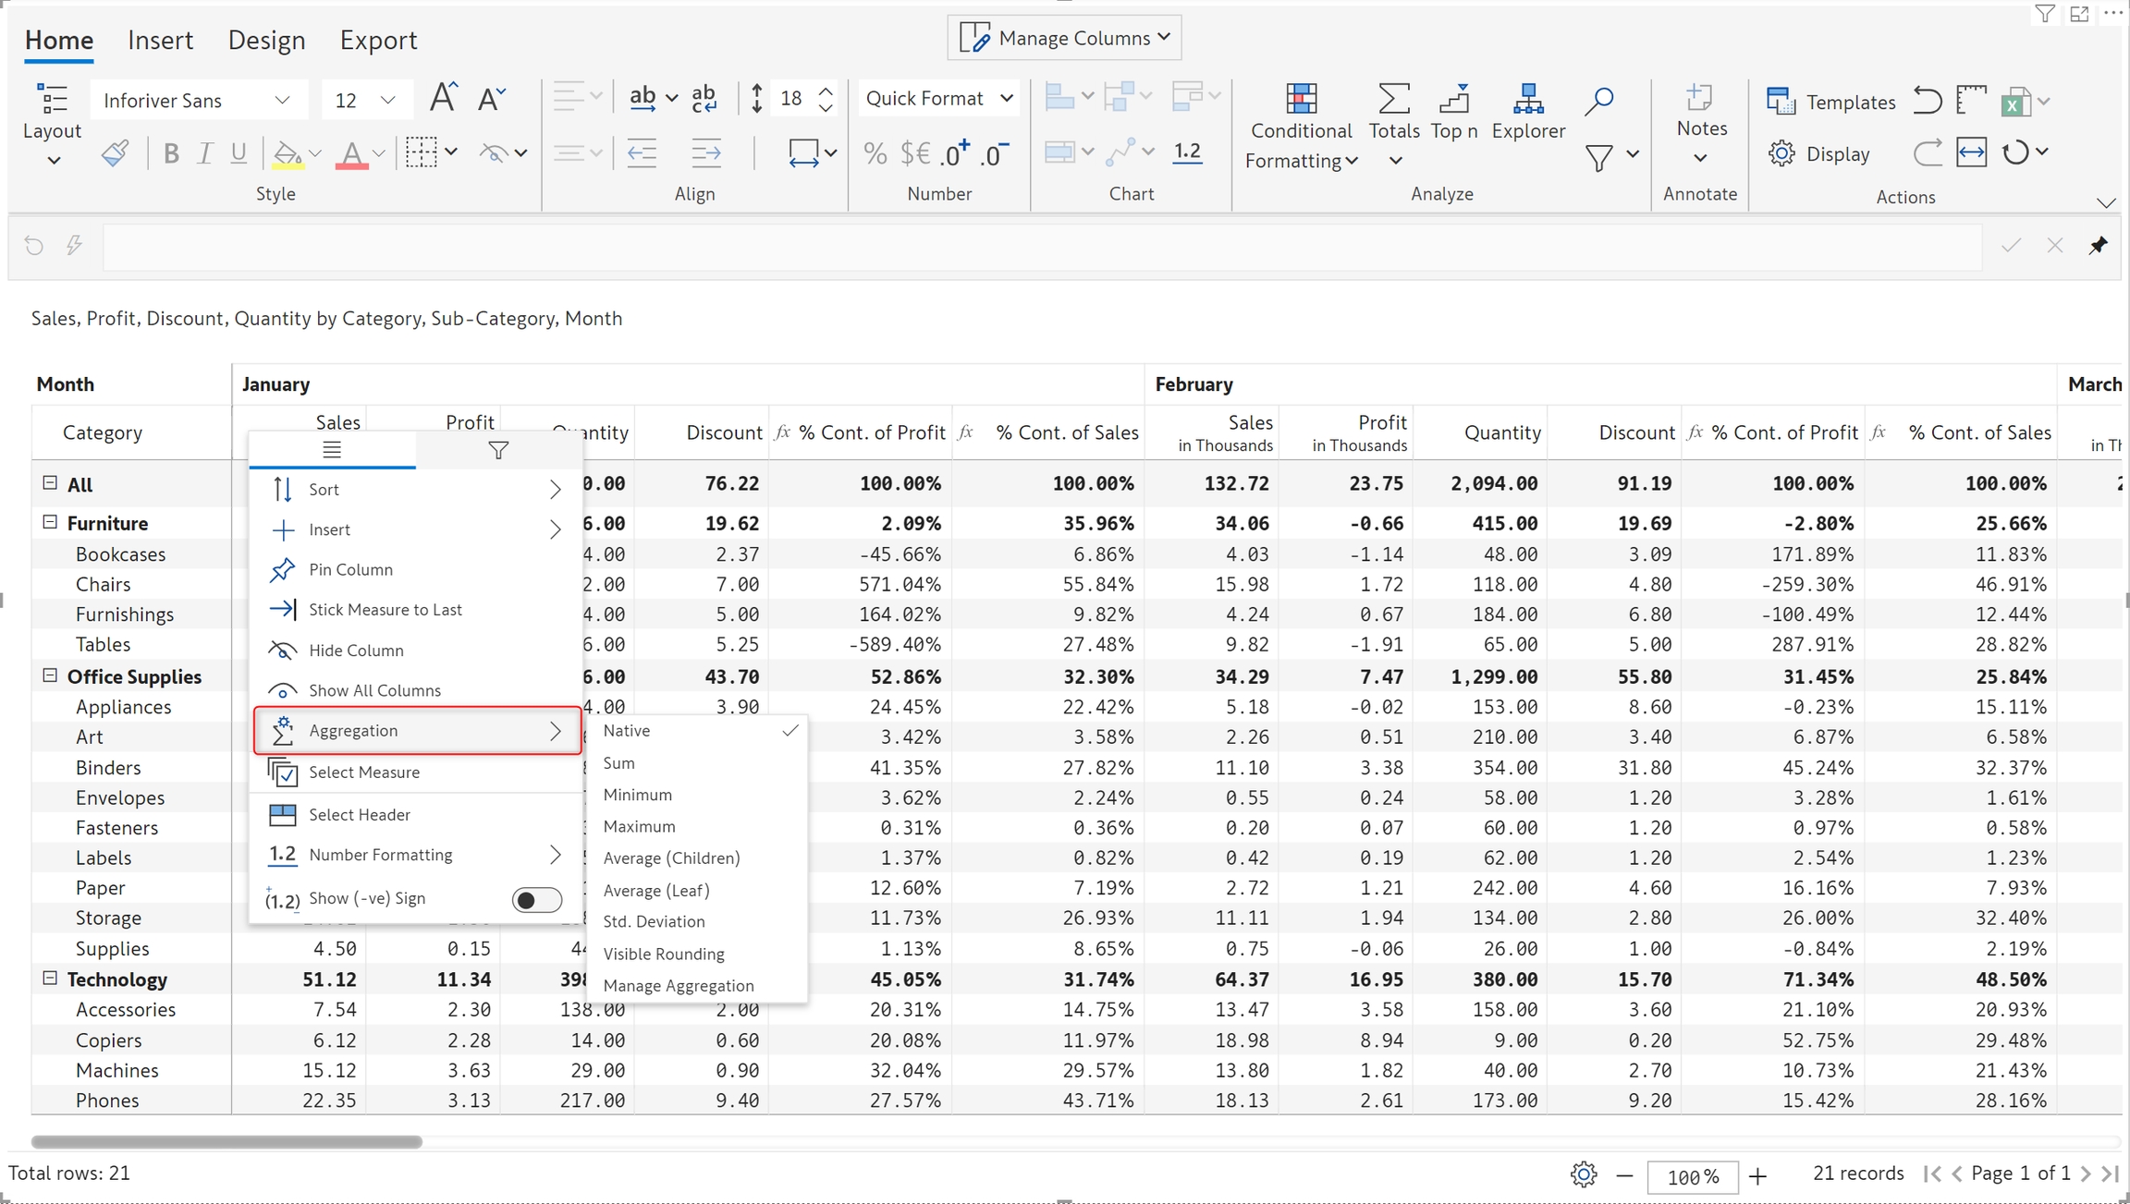Click the Conditional Formatting icon
This screenshot has height=1204, width=2130.
pyautogui.click(x=1301, y=100)
